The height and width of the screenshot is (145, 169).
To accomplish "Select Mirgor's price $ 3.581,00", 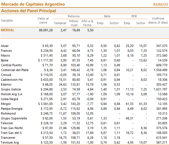I will 45,104.
